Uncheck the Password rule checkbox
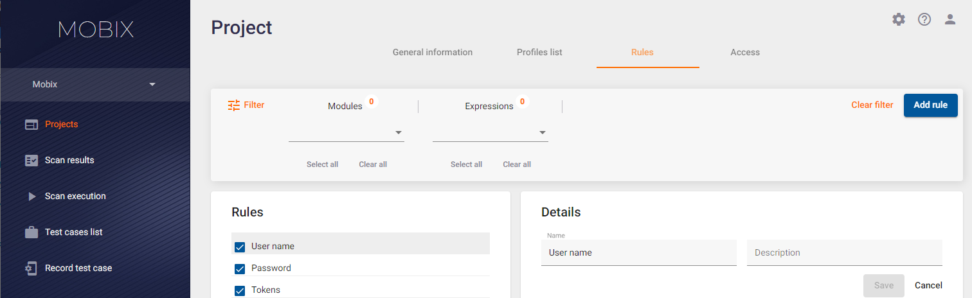The image size is (972, 298). 240,268
